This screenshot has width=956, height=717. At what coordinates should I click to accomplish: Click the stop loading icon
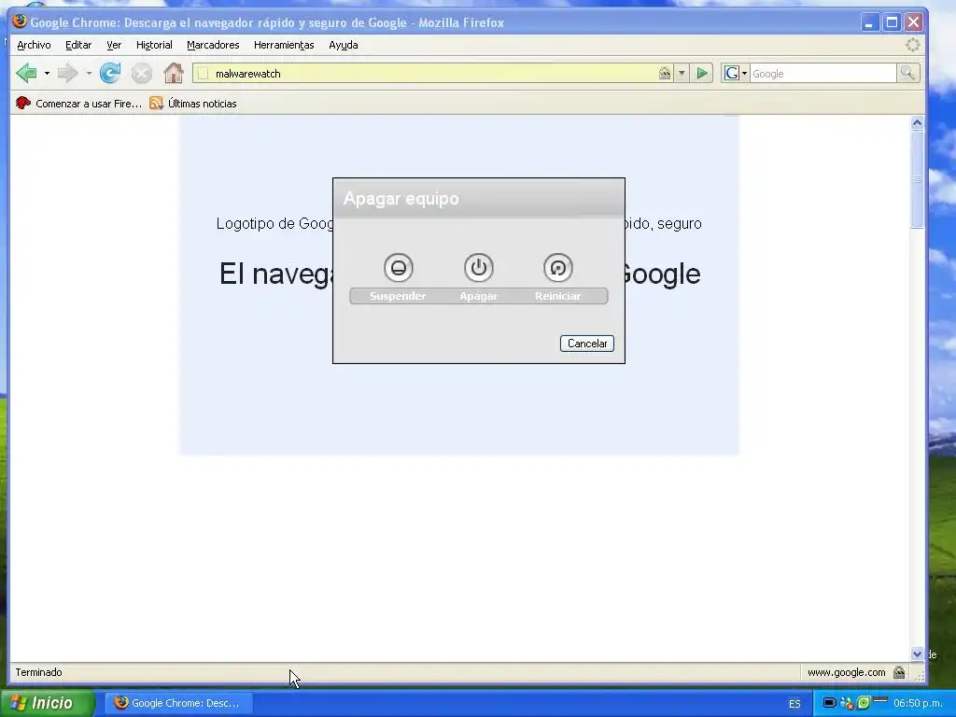click(x=142, y=74)
